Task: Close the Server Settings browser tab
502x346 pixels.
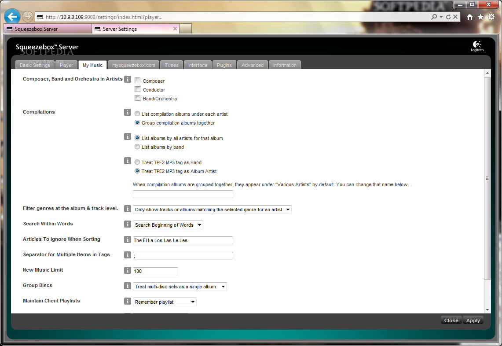Action: 175,29
